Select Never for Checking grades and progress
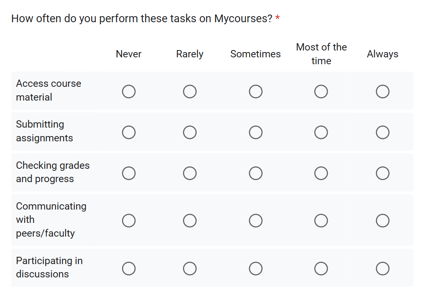424x300 pixels. point(129,173)
